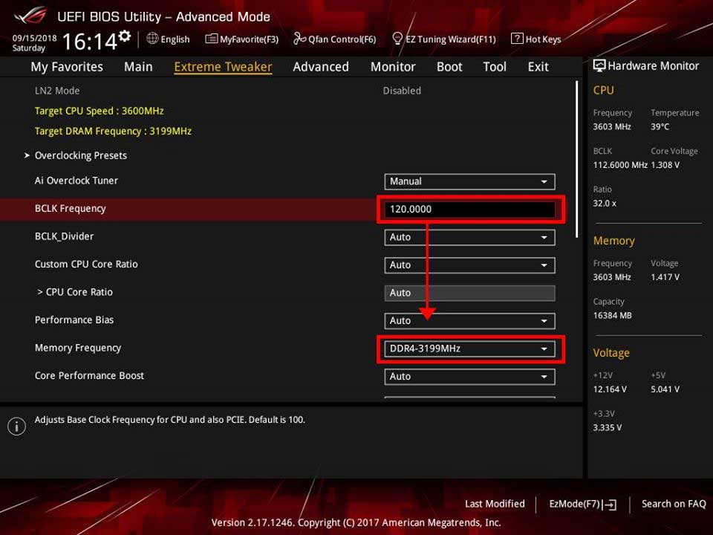Click the LN2 Mode Disabled value
Viewport: 713px width, 535px height.
click(x=402, y=91)
